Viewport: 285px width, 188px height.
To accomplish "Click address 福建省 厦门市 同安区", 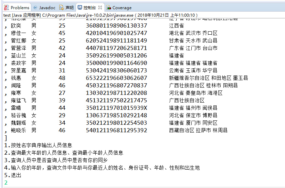I will point(193,123).
